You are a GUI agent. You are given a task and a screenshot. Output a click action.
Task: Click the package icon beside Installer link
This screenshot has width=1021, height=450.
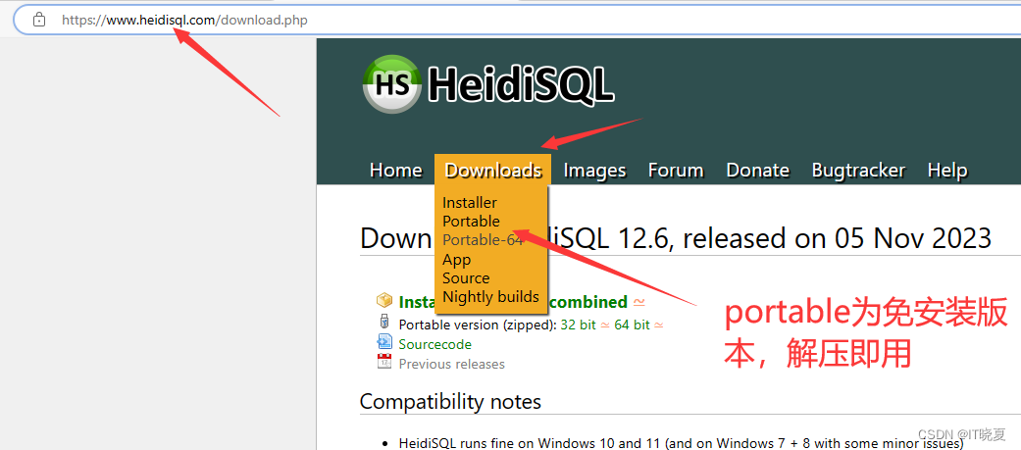pyautogui.click(x=384, y=300)
